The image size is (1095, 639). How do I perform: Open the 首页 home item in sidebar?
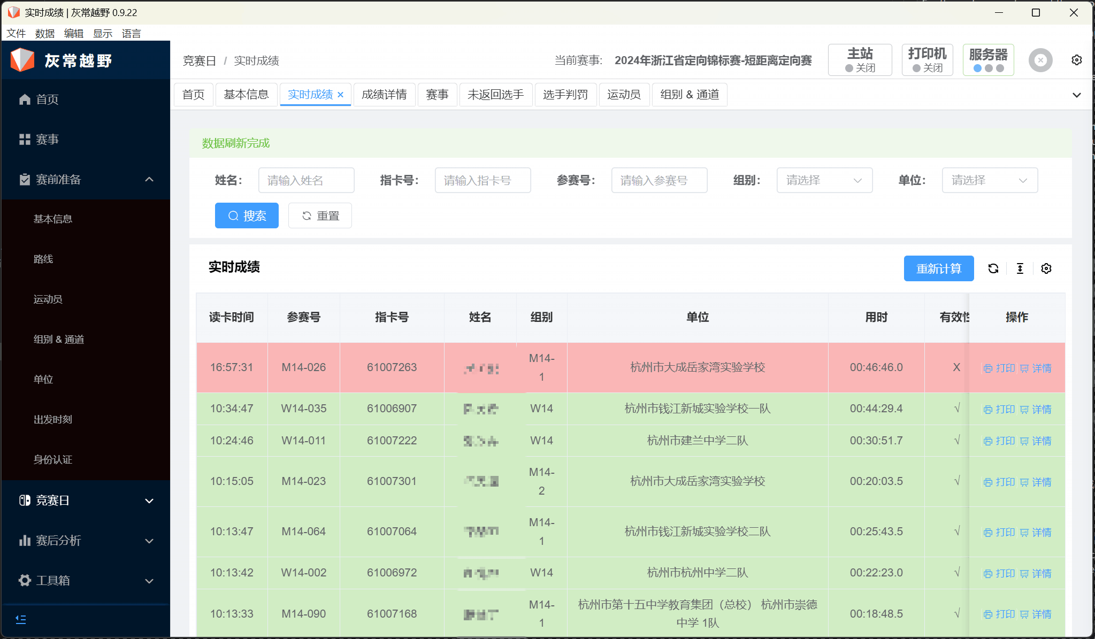point(86,99)
